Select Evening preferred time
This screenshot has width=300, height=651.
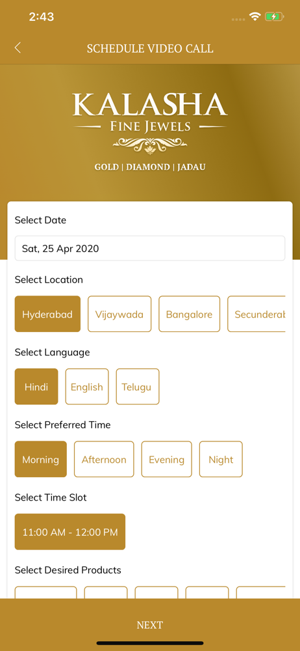tap(167, 459)
